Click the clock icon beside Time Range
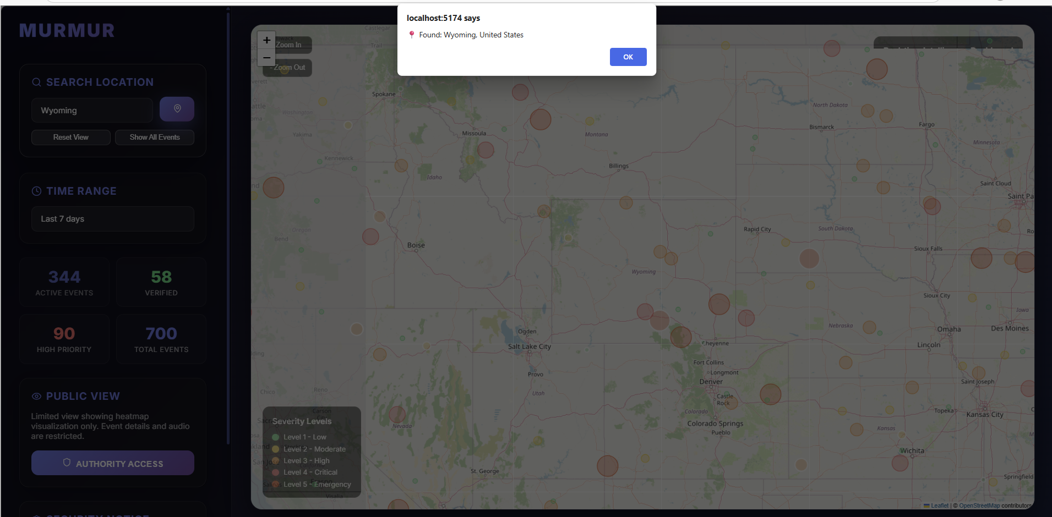The height and width of the screenshot is (517, 1052). pyautogui.click(x=36, y=191)
